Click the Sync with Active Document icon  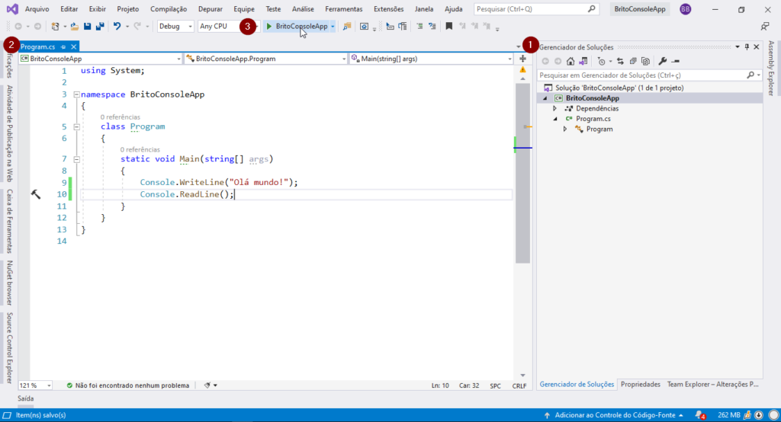pyautogui.click(x=620, y=61)
